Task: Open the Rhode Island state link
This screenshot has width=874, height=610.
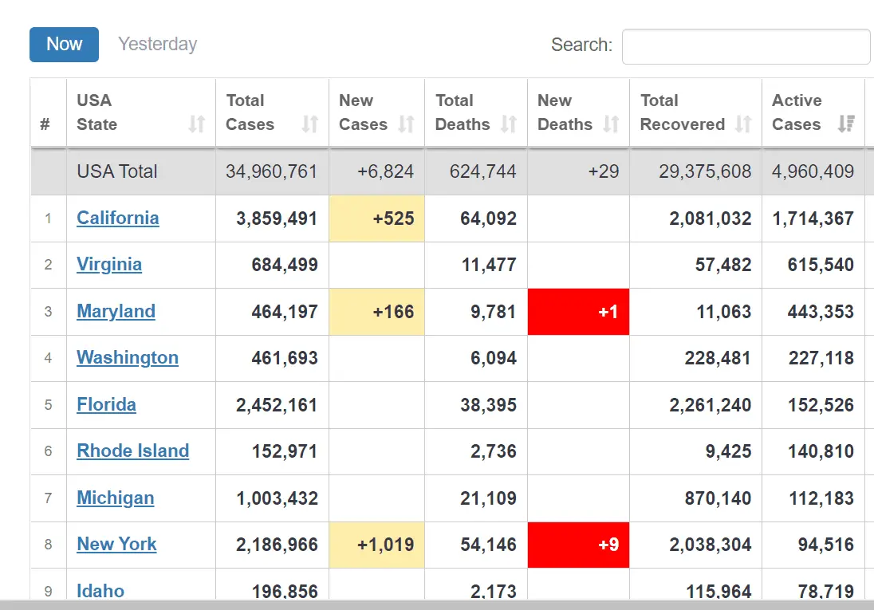Action: [132, 451]
